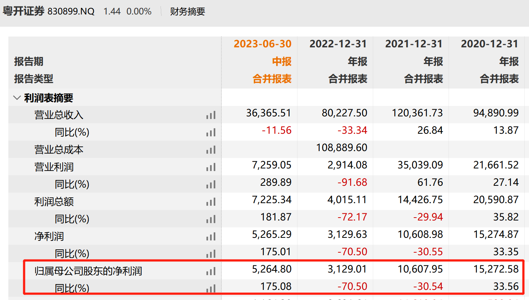529x300 pixels.
Task: Open chart icon for 同比(%) under 归属母公司股东的净利润
Action: (211, 288)
